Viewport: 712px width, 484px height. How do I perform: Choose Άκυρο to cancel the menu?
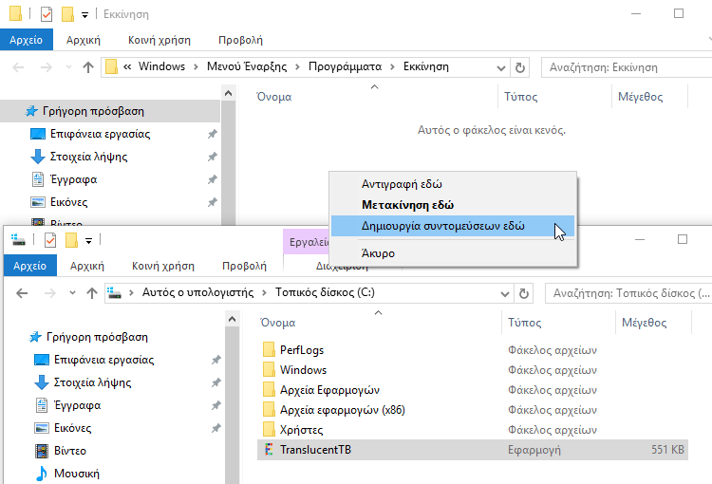click(378, 253)
